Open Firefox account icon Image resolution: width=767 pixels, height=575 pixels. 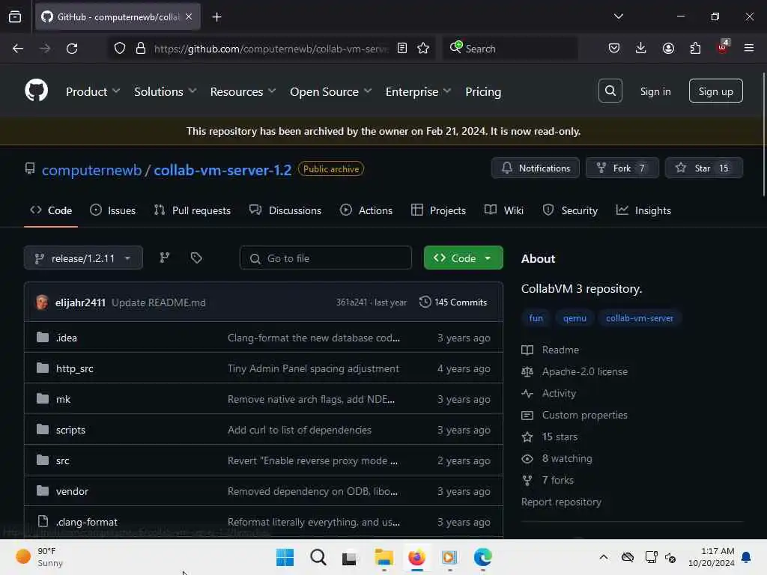[668, 49]
